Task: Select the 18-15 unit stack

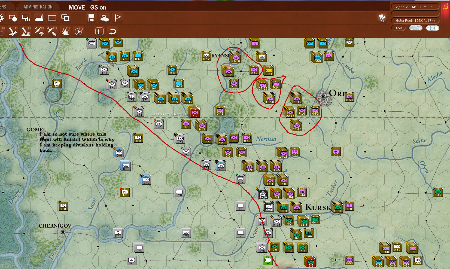Action: [x=283, y=153]
